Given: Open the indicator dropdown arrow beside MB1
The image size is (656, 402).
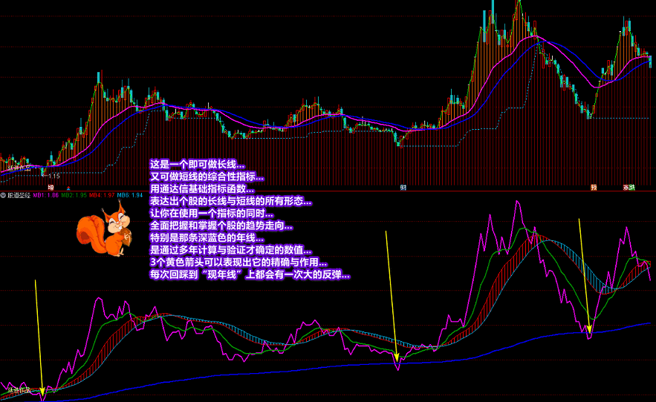Looking at the screenshot, I should [3, 195].
